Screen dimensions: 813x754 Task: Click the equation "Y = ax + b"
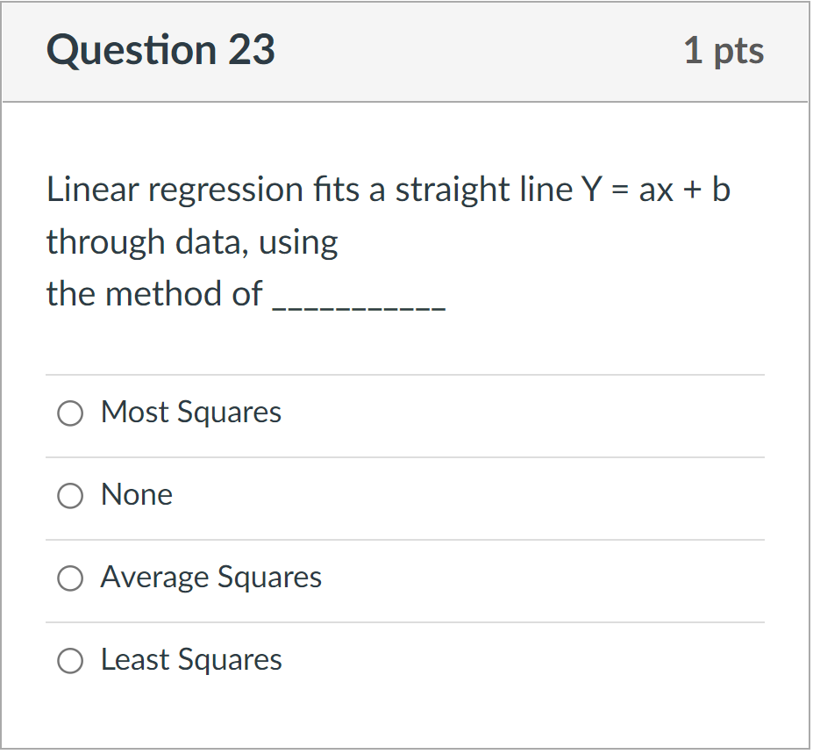pyautogui.click(x=656, y=190)
